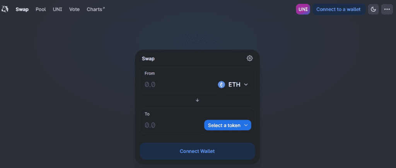
Task: Go to the UNI navigation tab
Action: [57, 9]
